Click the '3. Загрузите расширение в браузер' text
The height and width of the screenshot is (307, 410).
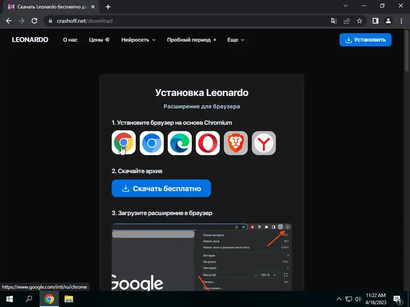click(162, 213)
